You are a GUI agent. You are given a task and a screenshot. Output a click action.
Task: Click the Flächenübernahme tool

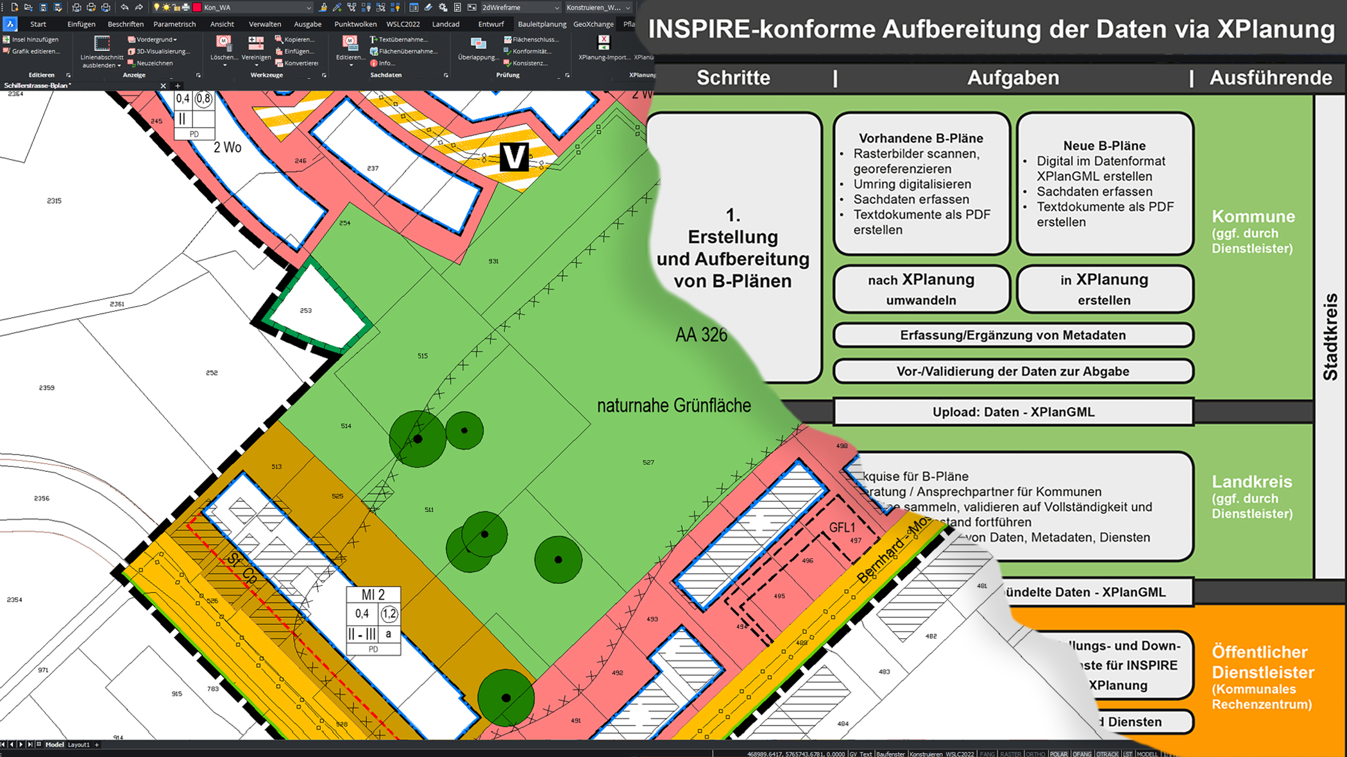(403, 51)
